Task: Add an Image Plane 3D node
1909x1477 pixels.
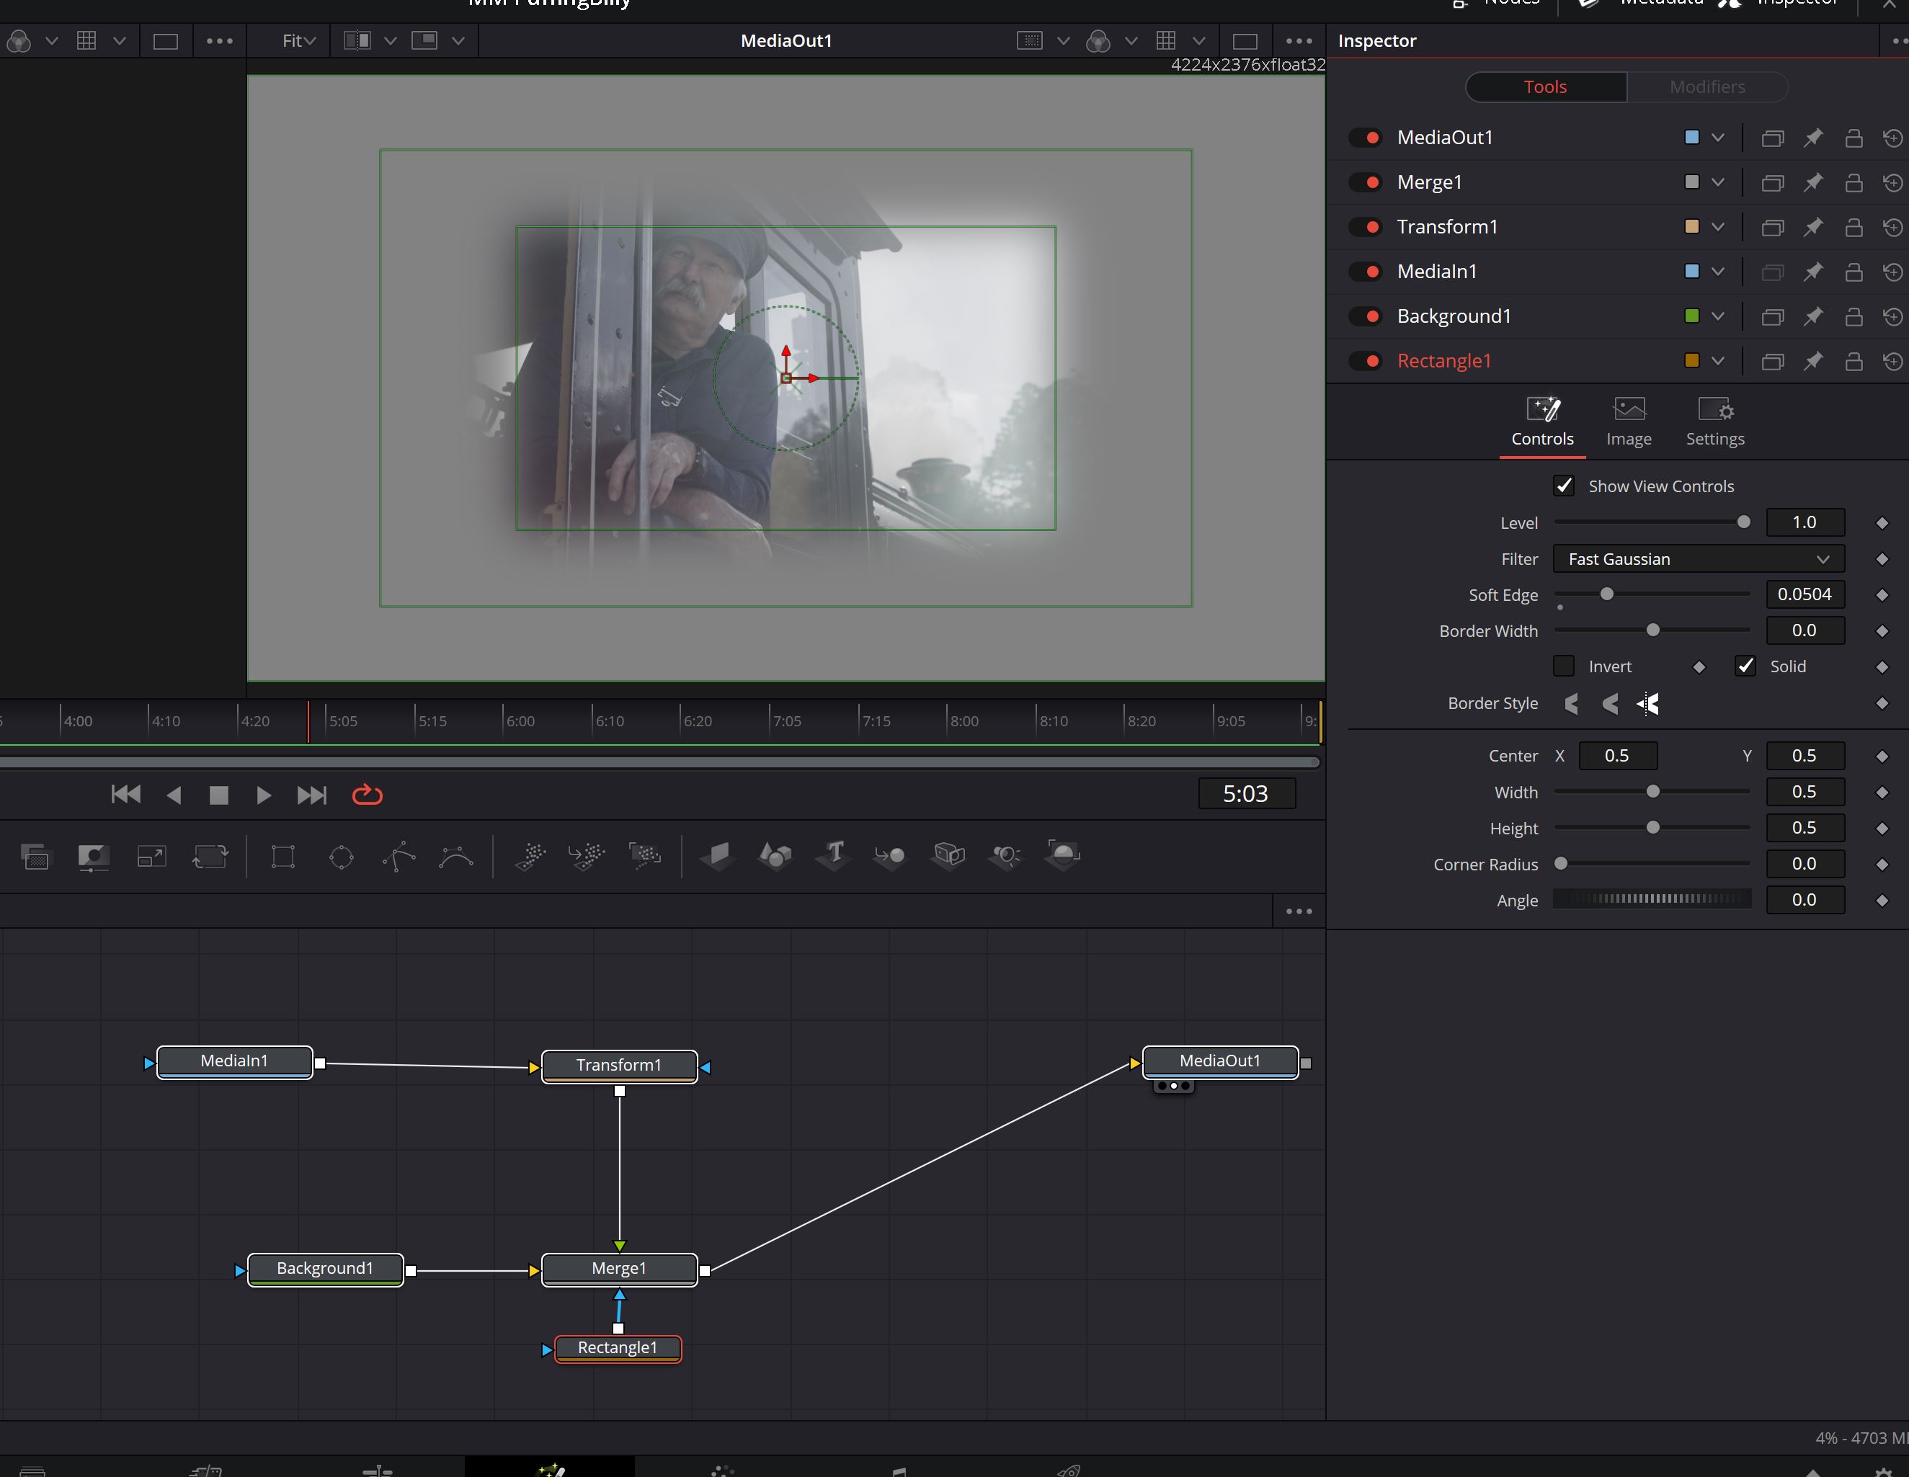Action: 717,856
